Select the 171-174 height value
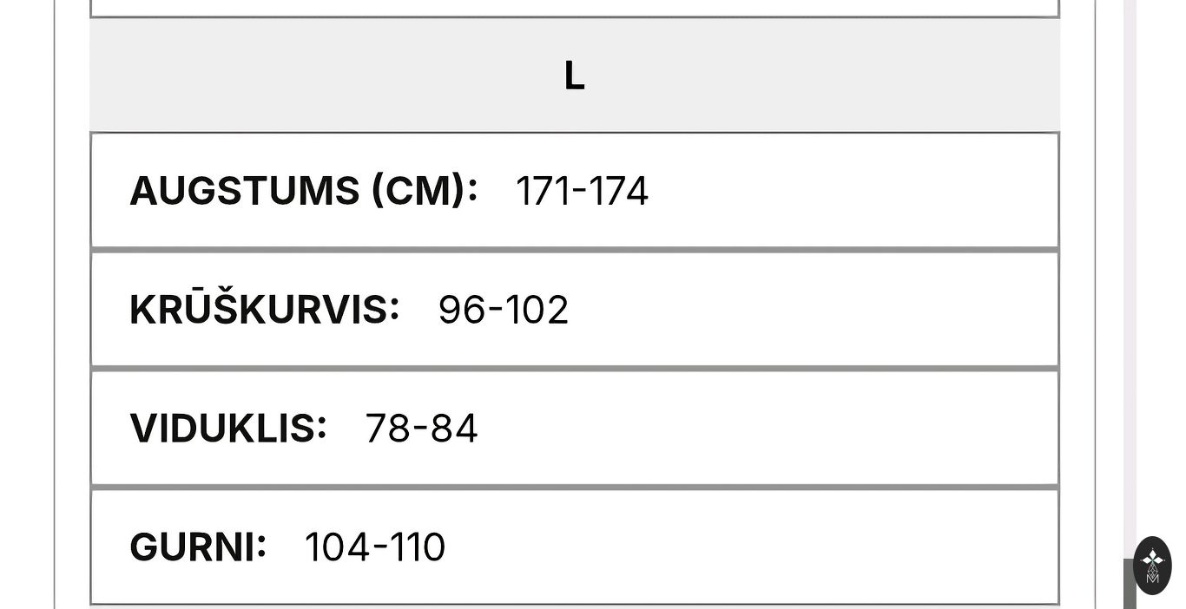1186x609 pixels. coord(581,191)
